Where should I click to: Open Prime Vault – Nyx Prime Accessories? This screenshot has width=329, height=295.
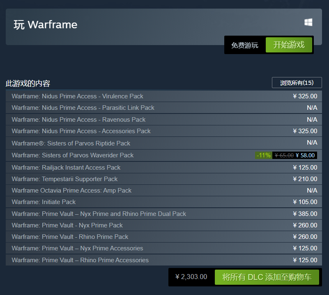click(x=163, y=248)
